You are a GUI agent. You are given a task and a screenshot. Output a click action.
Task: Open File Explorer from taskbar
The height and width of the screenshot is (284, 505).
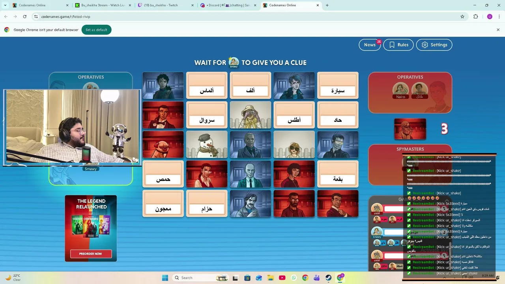[270, 278]
